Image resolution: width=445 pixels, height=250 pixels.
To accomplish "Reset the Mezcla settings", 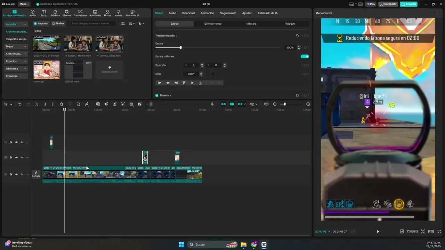I will click(297, 95).
